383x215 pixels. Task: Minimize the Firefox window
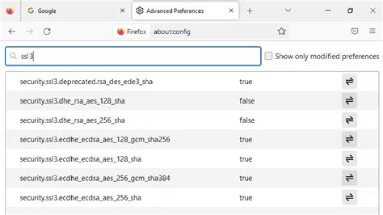tap(328, 11)
